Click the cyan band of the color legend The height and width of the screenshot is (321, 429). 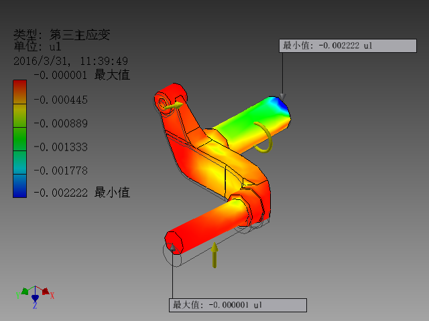[x=19, y=163]
